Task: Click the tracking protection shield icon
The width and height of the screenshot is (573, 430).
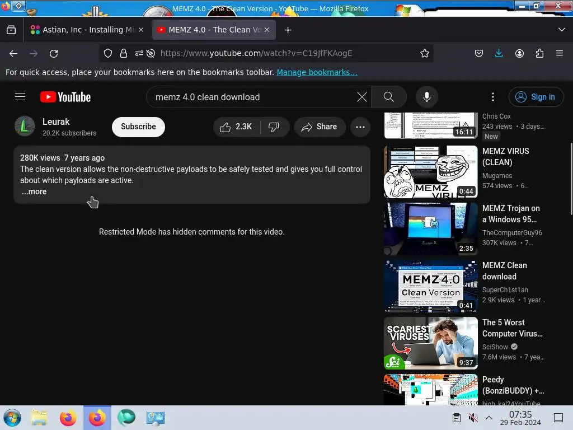Action: coord(108,53)
